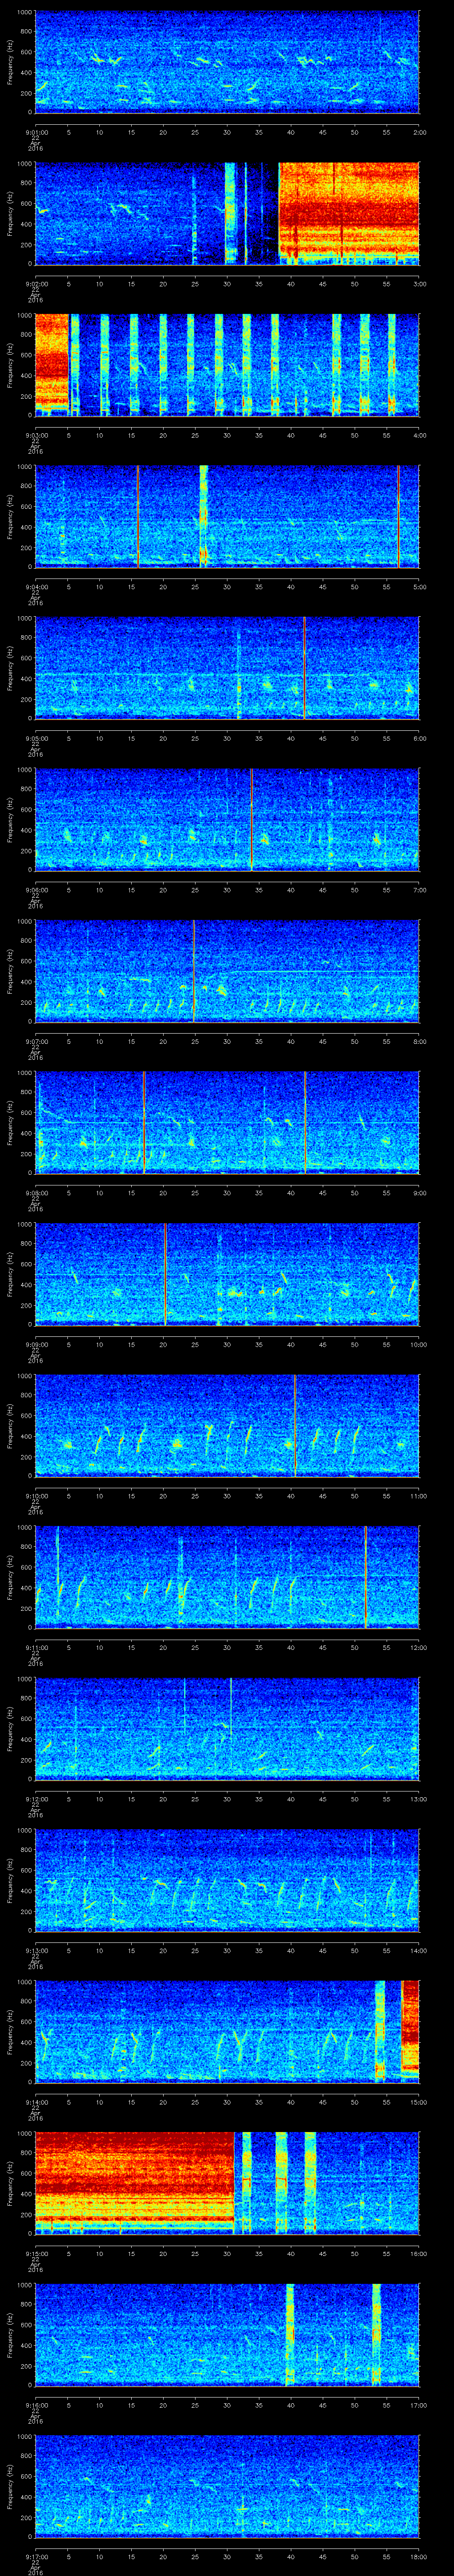This screenshot has height=2576, width=454.
Task: Click the 9:13:00 start time label
Action: click(36, 1950)
